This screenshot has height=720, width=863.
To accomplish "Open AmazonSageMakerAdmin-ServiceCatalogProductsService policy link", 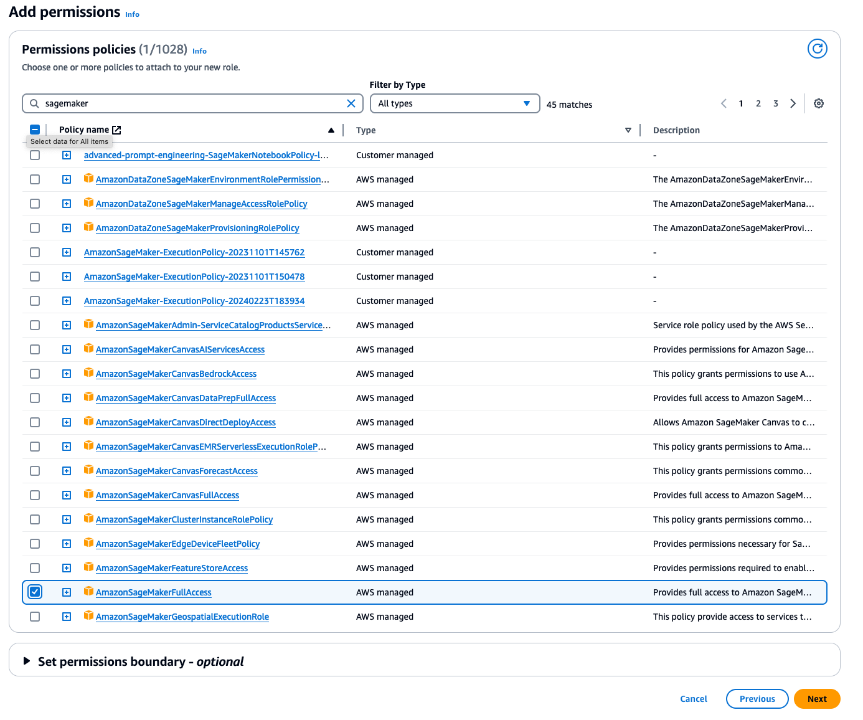I will [213, 325].
